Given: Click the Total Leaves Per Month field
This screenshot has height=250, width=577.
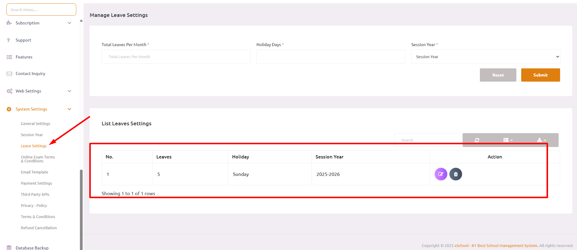Looking at the screenshot, I should pyautogui.click(x=176, y=57).
